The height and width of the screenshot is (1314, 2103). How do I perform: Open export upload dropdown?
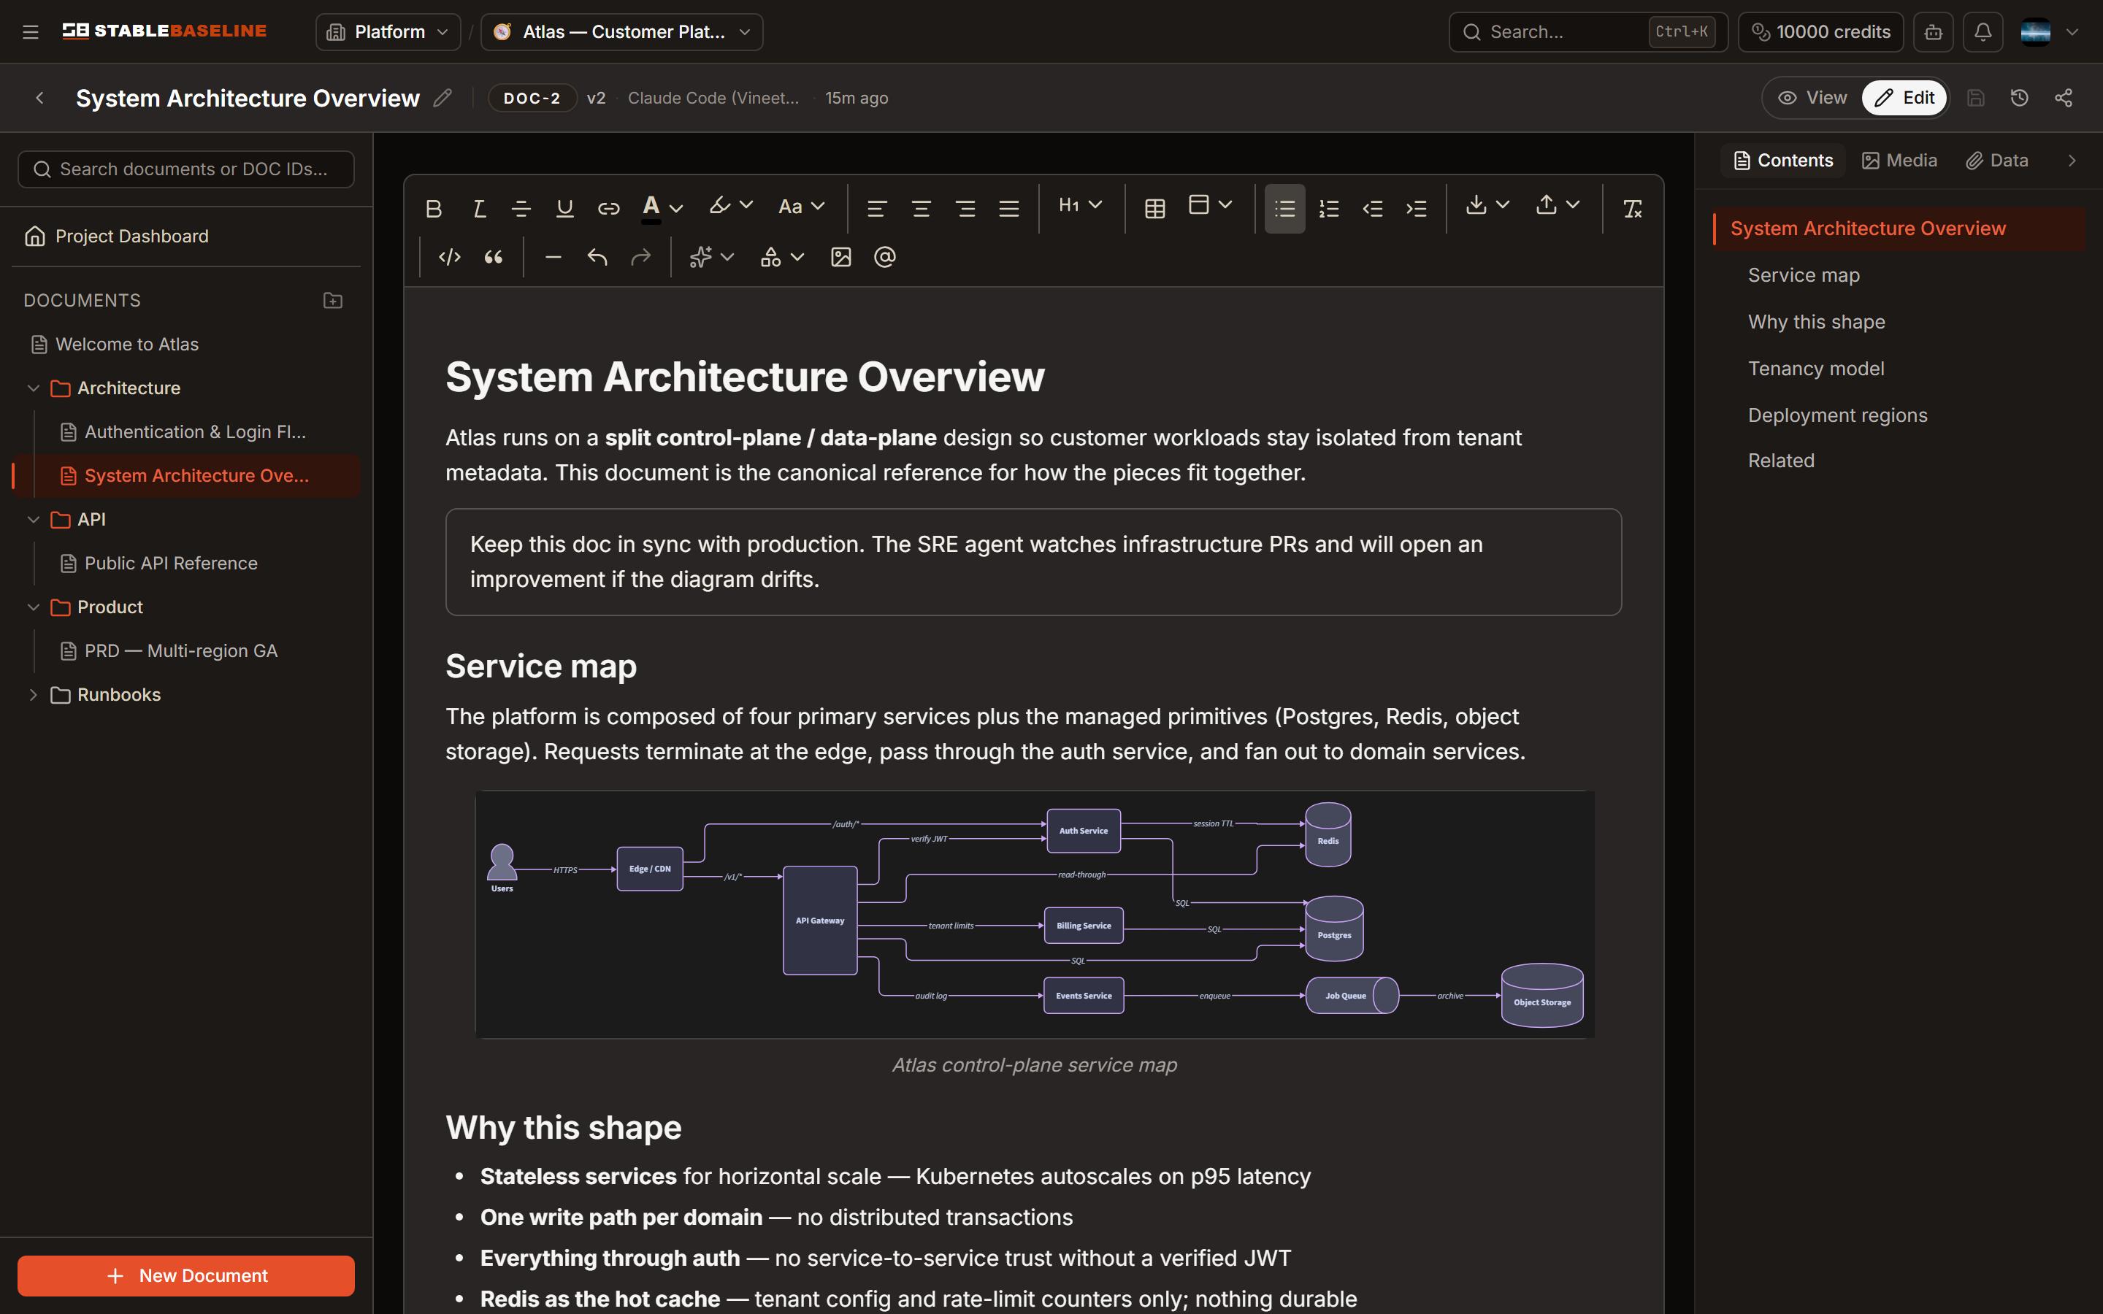1558,205
